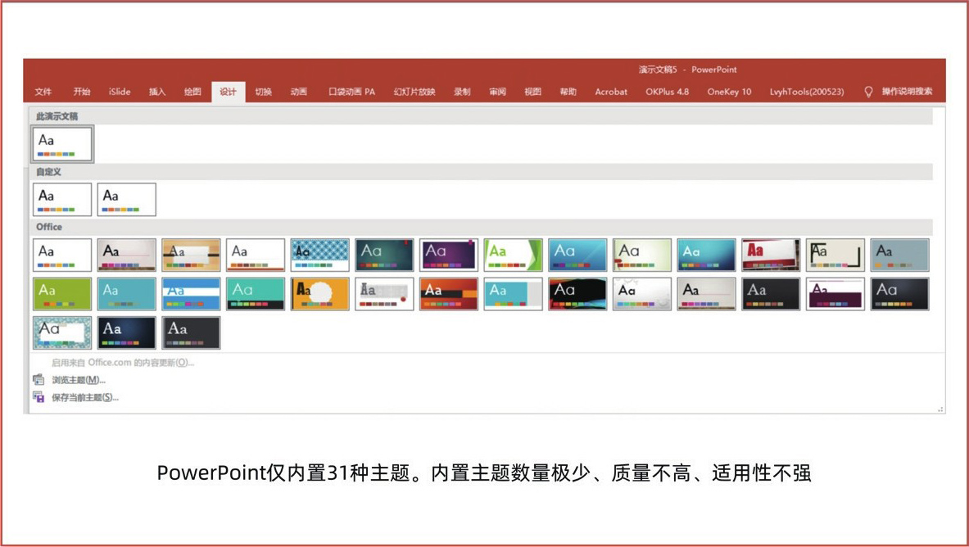Open the OneKey 10 tab
Screen dimensions: 969x547
coord(729,92)
